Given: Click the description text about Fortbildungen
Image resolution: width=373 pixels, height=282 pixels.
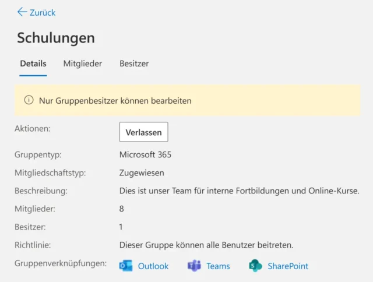Looking at the screenshot, I should pos(240,191).
